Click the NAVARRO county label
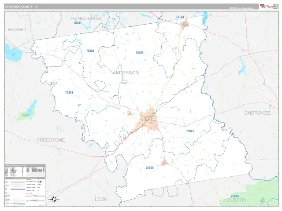Viewport: 282px width, 211px height. 17,30
